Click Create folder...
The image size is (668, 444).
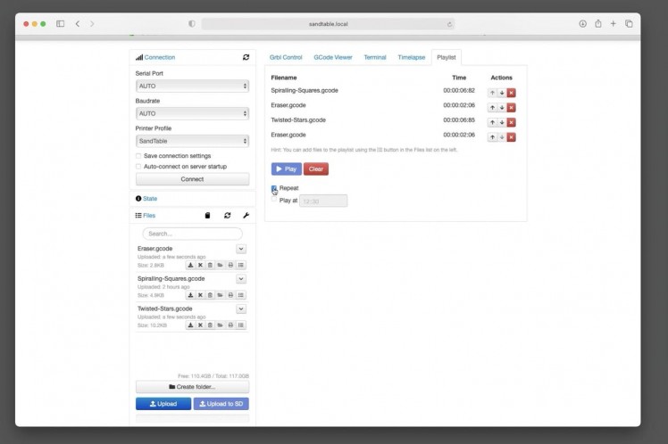point(192,387)
